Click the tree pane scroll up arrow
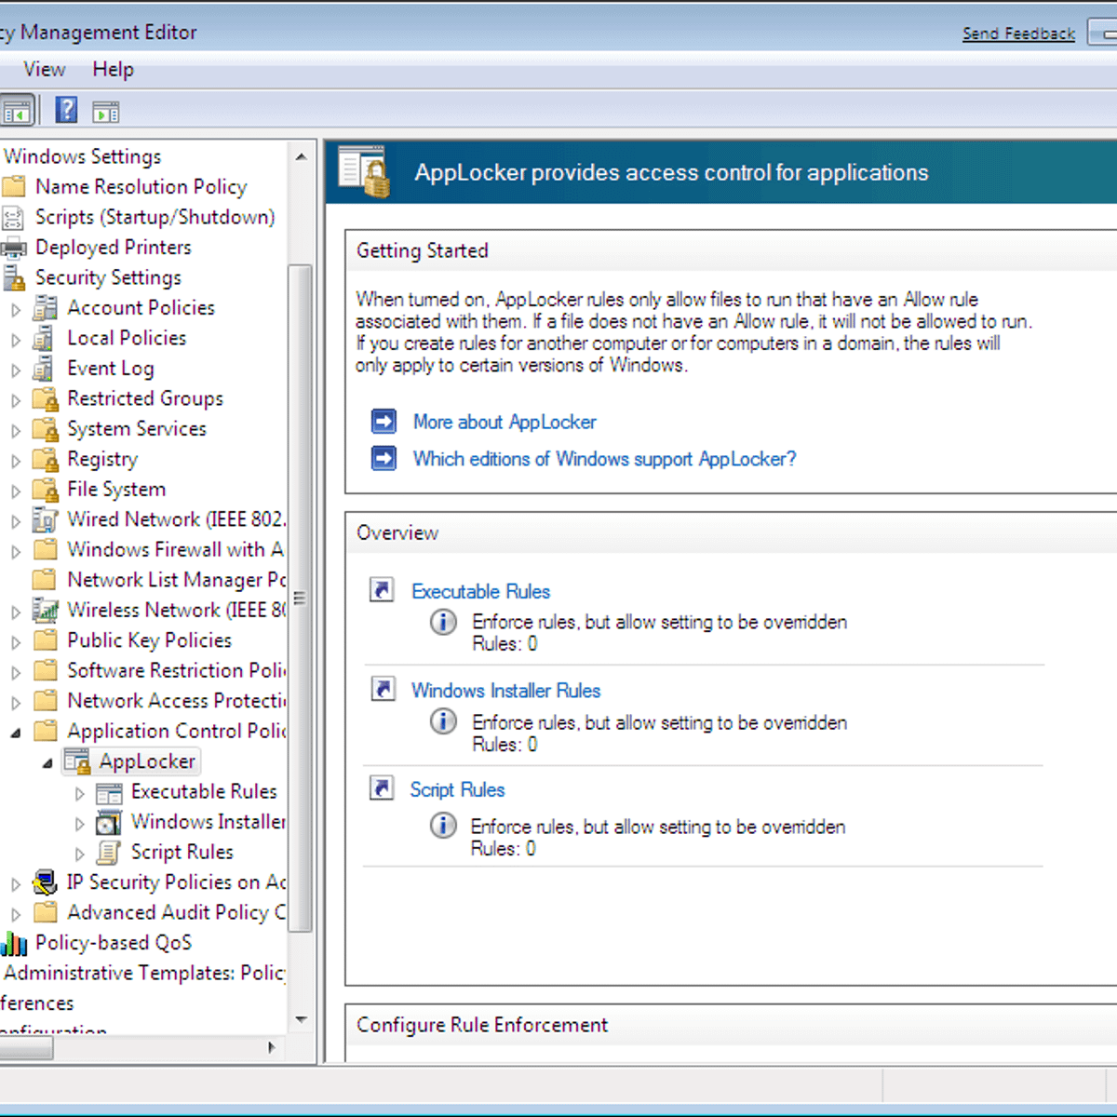Viewport: 1117px width, 1117px height. (x=301, y=156)
